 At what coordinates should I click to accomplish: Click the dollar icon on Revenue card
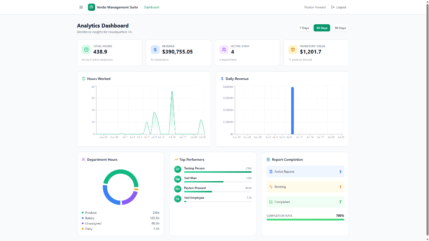pyautogui.click(x=155, y=49)
